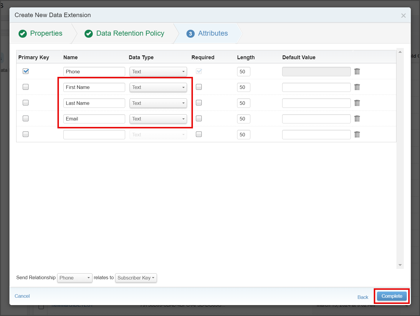Image resolution: width=420 pixels, height=316 pixels.
Task: Click the Required column header
Action: click(x=203, y=57)
